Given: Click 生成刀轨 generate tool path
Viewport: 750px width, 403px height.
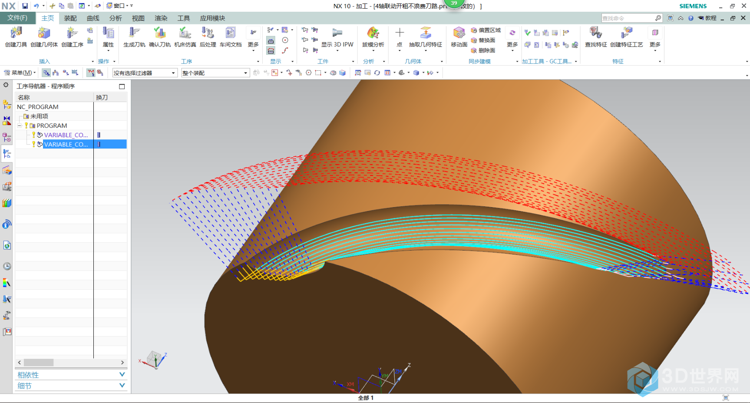Looking at the screenshot, I should click(x=134, y=36).
